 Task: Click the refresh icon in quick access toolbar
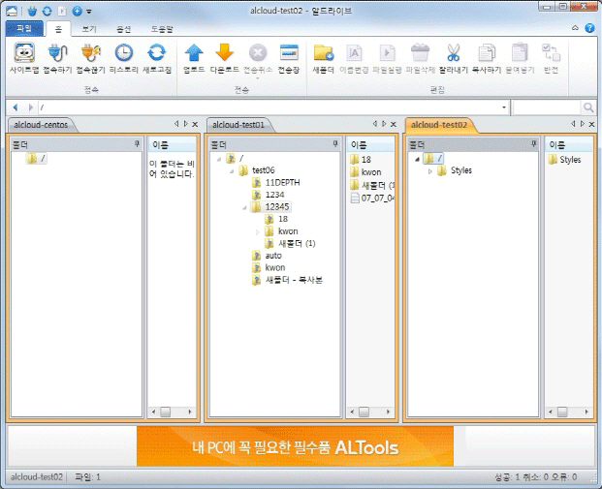(47, 11)
